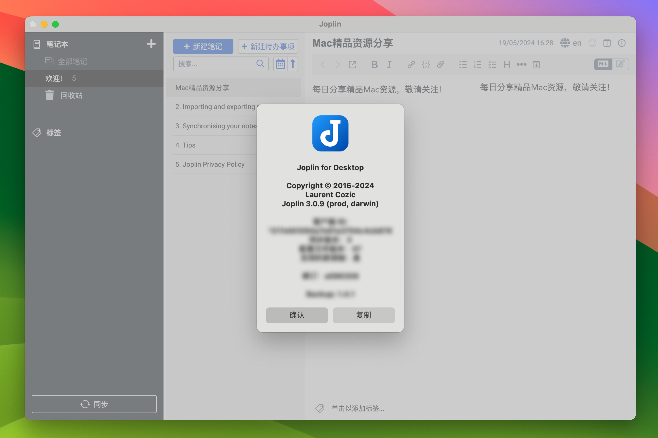Click the add notebook plus icon
This screenshot has height=438, width=658.
pyautogui.click(x=151, y=44)
